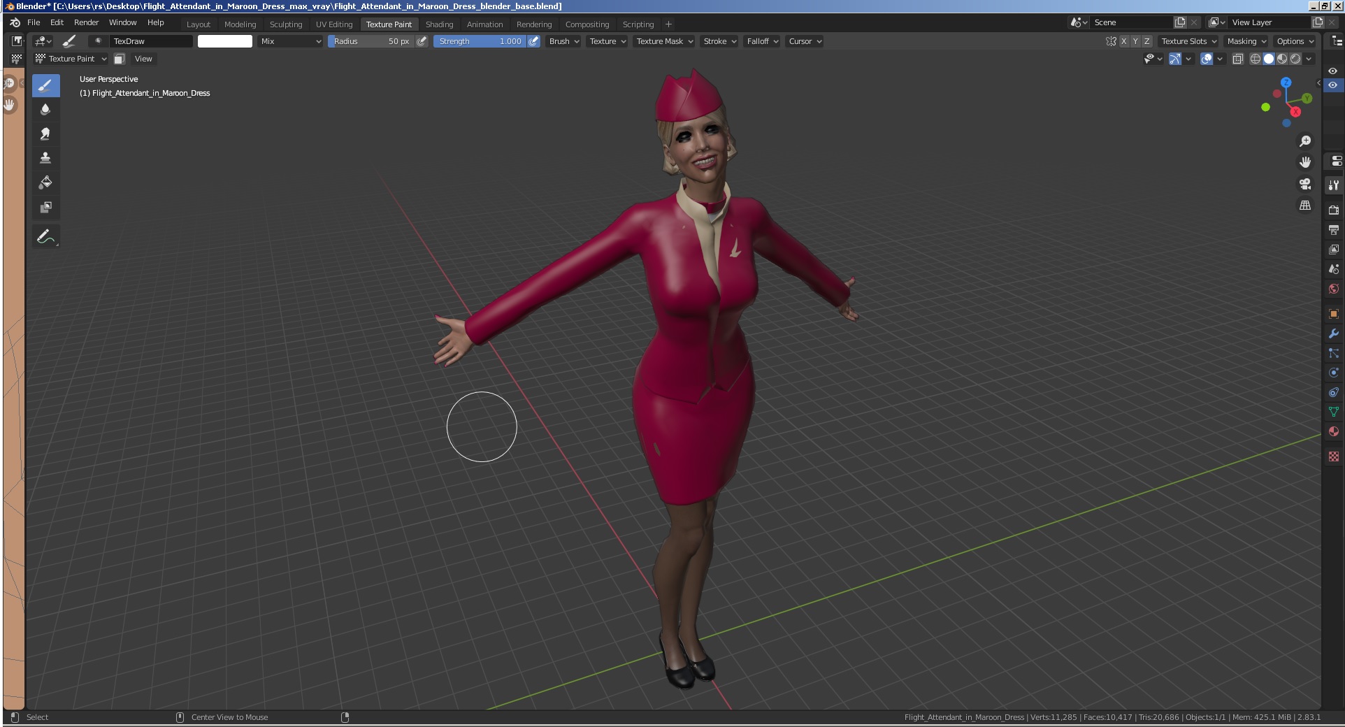
Task: Select the Mask tool
Action: (45, 208)
